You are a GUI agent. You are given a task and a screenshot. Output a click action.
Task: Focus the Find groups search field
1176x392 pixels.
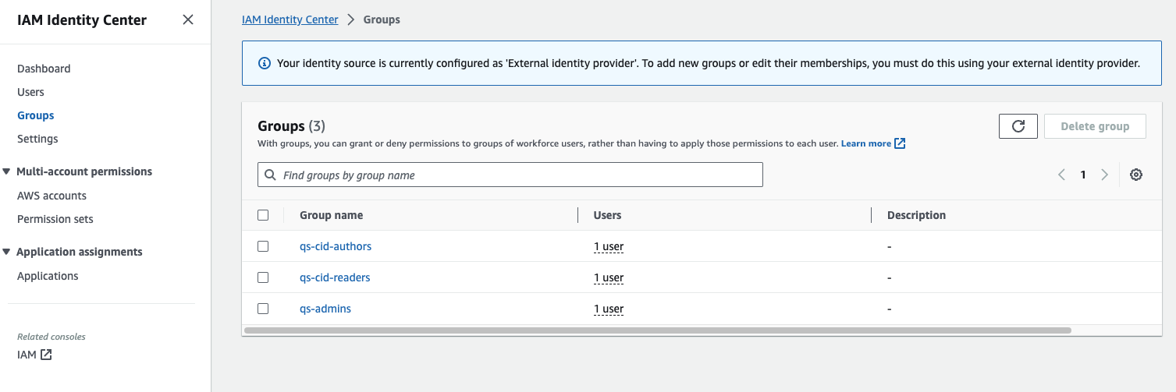(x=510, y=175)
